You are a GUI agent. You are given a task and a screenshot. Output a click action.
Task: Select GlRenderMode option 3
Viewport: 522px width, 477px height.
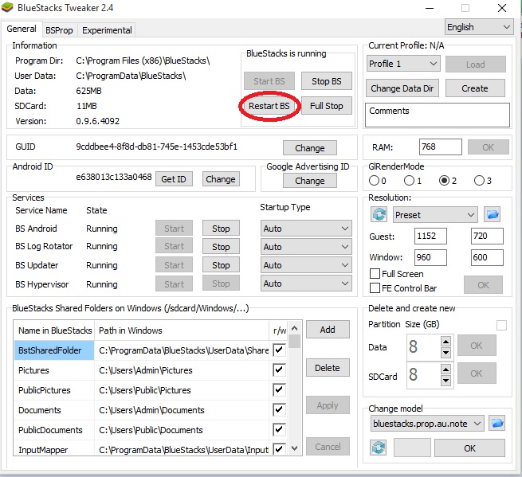[x=479, y=181]
